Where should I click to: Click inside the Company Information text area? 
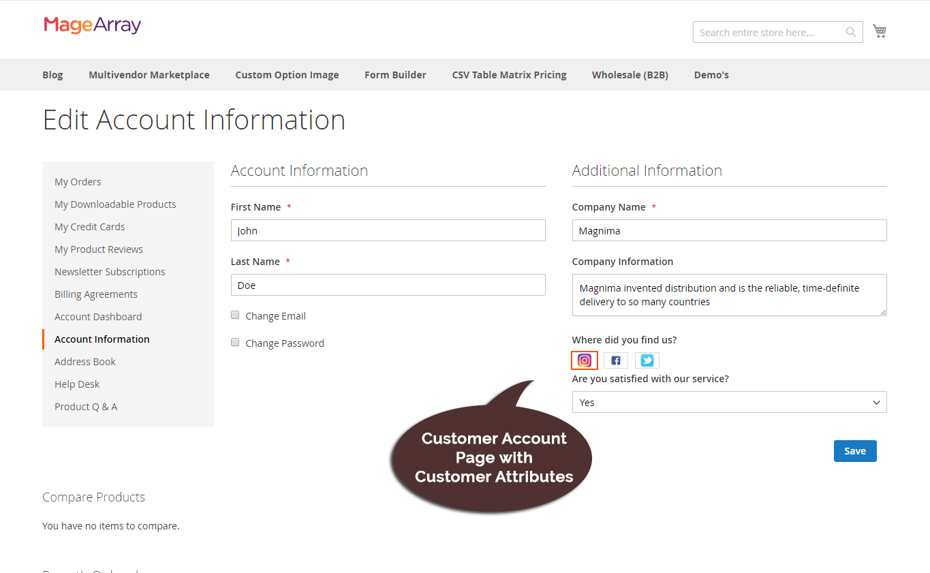pyautogui.click(x=729, y=295)
